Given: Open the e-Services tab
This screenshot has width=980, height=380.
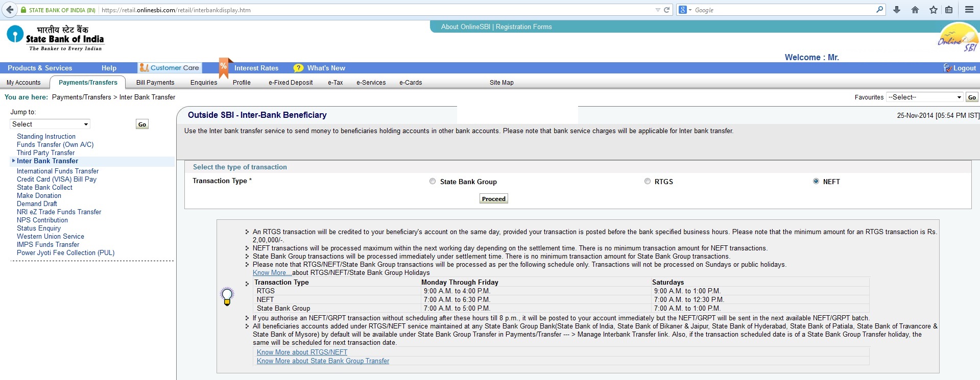Looking at the screenshot, I should tap(371, 83).
